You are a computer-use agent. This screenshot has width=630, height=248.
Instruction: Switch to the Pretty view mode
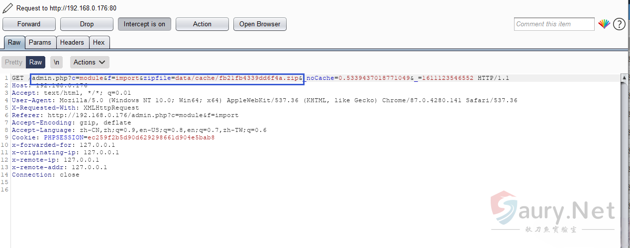[13, 62]
